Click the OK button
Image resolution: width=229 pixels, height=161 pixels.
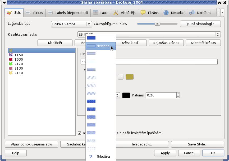coord(213,153)
